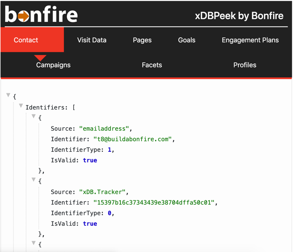The image size is (293, 252).
Task: Collapse the Identifiers array
Action: coord(21,106)
